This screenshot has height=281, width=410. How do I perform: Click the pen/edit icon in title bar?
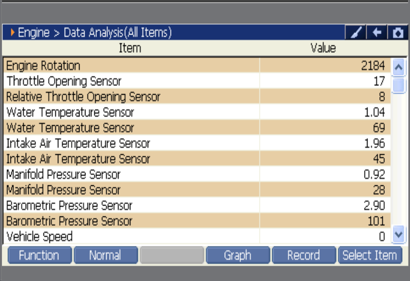coord(355,33)
